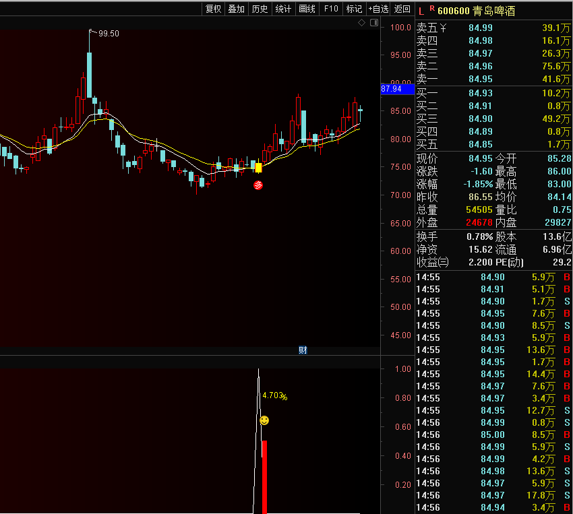
Task: Click the 99.50 high price label
Action: (109, 34)
